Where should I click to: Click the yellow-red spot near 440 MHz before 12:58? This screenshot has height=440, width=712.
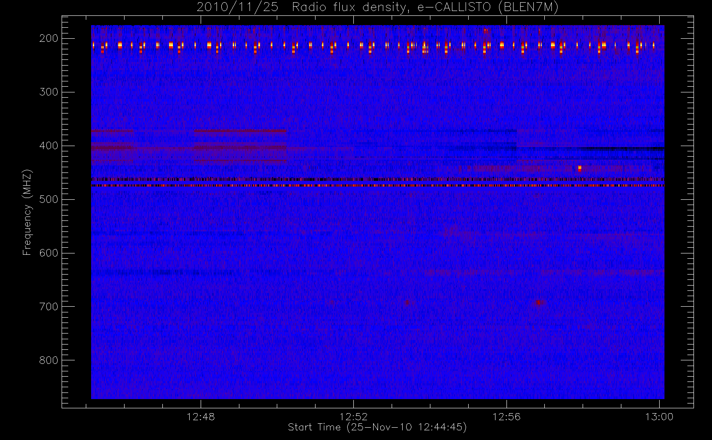click(580, 168)
